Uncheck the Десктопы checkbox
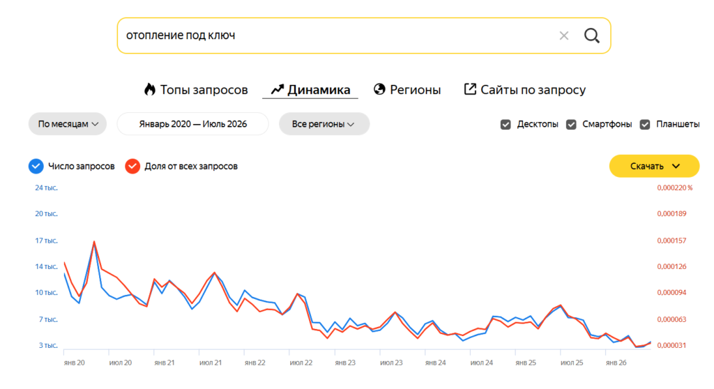Screen dimensions: 714x389 506,124
